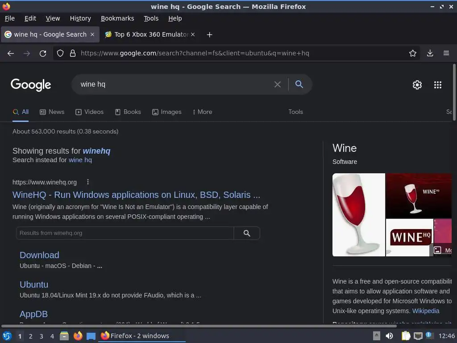Open the Firefox downloads panel
The width and height of the screenshot is (457, 343).
pos(430,53)
